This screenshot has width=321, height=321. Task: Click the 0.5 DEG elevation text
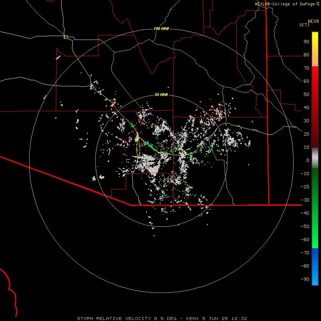165,319
